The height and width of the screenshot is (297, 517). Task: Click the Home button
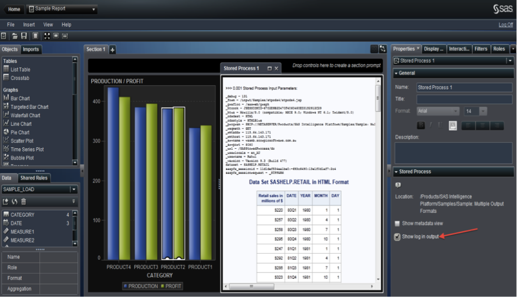click(13, 9)
